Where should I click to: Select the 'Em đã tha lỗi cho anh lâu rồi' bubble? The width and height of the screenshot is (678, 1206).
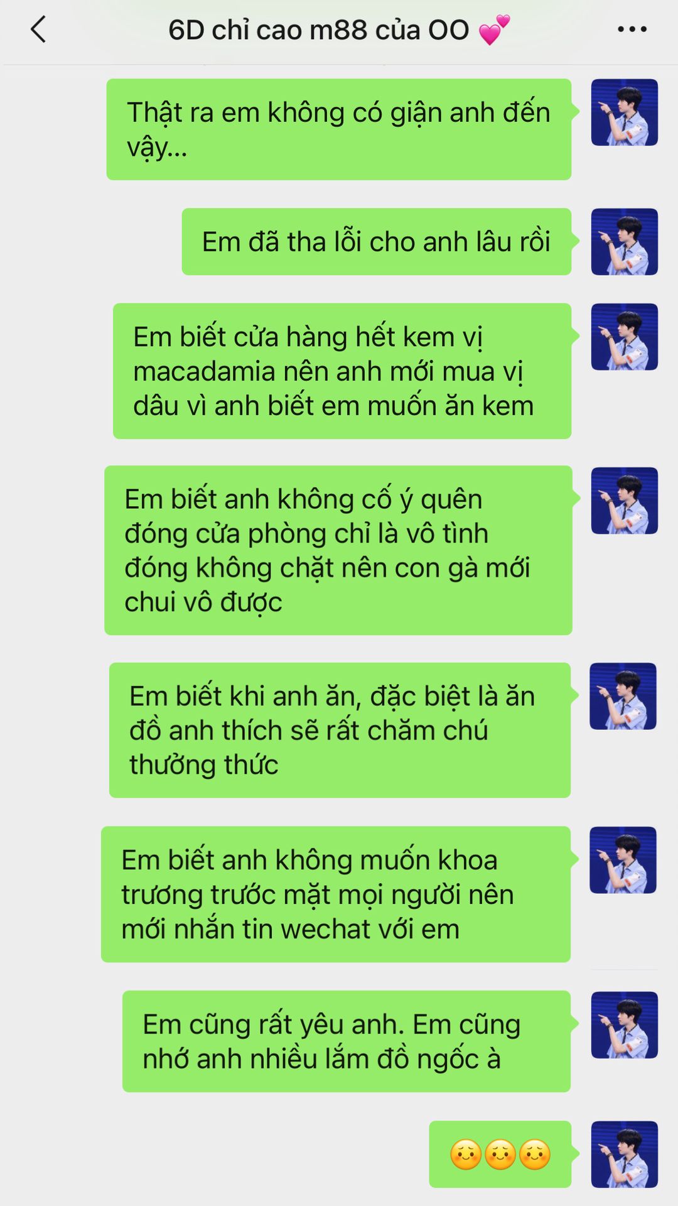(x=377, y=242)
